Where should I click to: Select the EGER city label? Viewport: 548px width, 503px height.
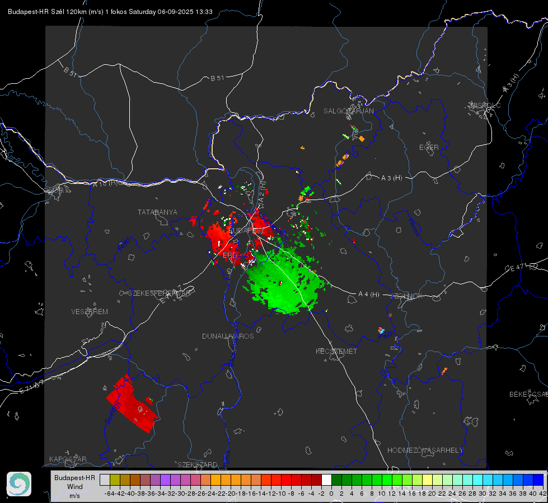click(429, 148)
